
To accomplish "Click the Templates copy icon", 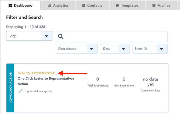I will tap(117, 6).
